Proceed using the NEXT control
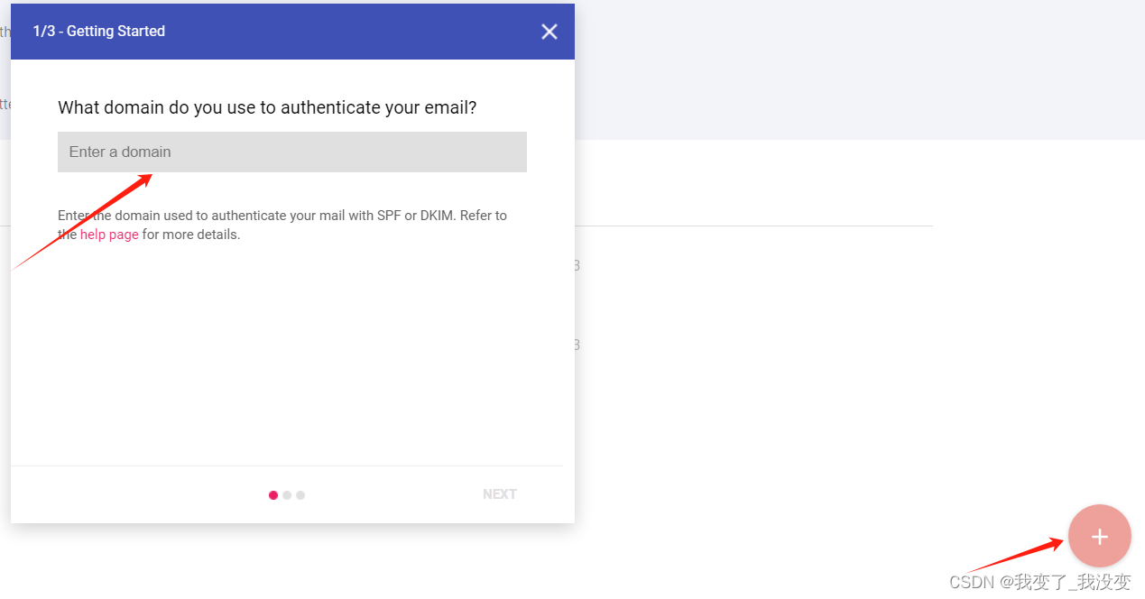Image resolution: width=1145 pixels, height=599 pixels. coord(499,493)
